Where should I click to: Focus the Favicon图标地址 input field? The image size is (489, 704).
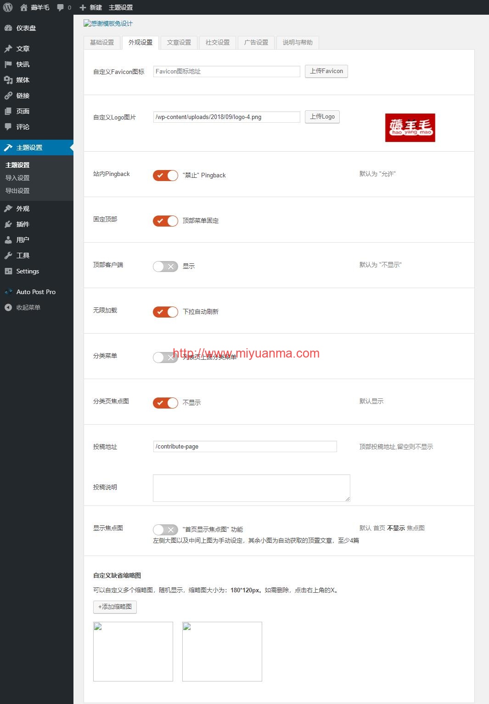point(227,71)
